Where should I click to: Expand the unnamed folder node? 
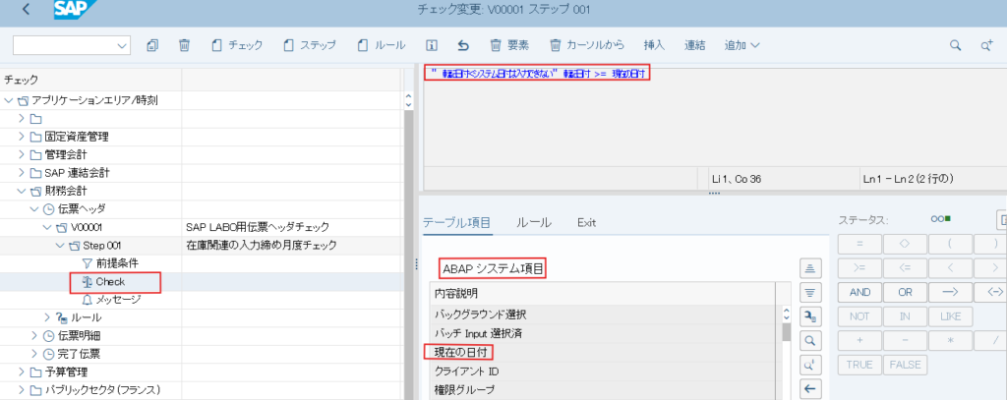pos(22,118)
